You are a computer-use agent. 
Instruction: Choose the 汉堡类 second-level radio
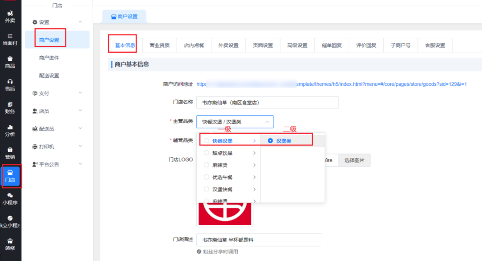tap(270, 141)
